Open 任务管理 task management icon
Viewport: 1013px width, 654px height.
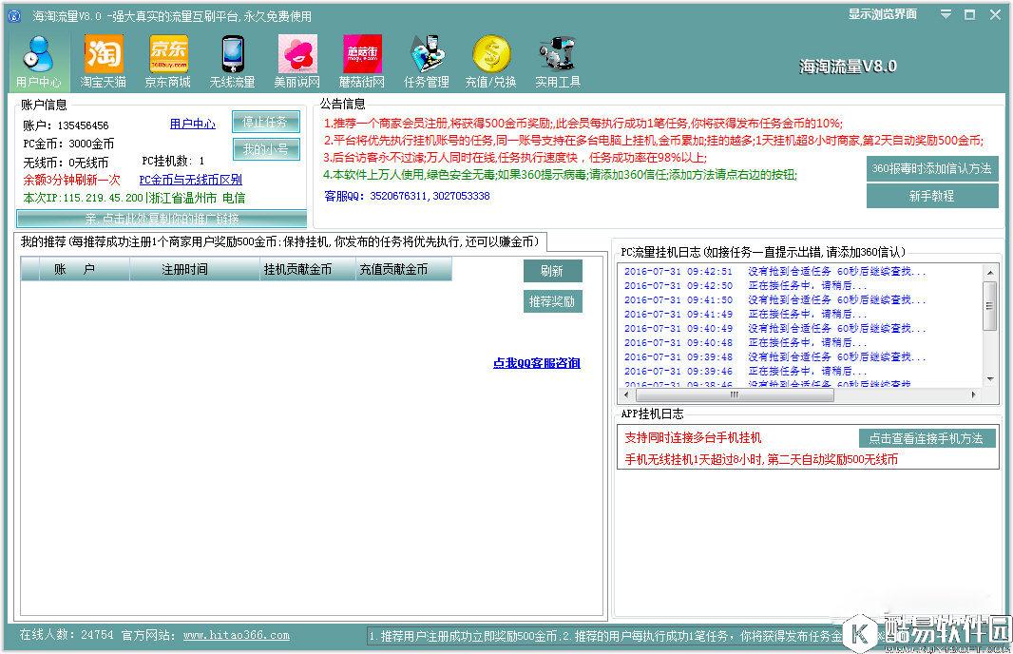point(426,60)
